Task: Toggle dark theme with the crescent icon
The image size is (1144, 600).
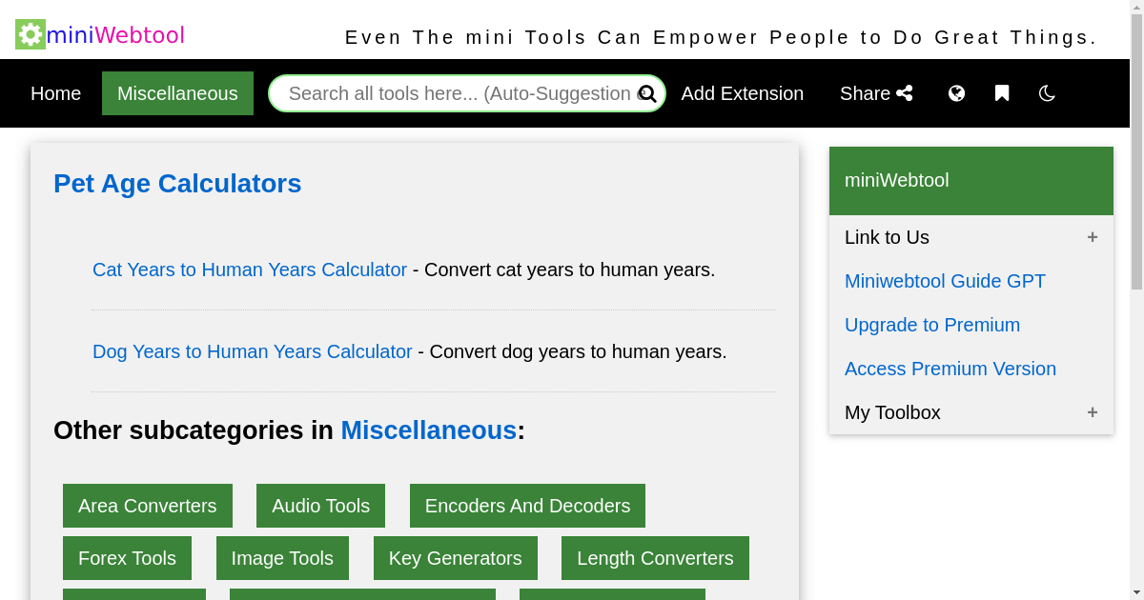Action: [x=1047, y=92]
